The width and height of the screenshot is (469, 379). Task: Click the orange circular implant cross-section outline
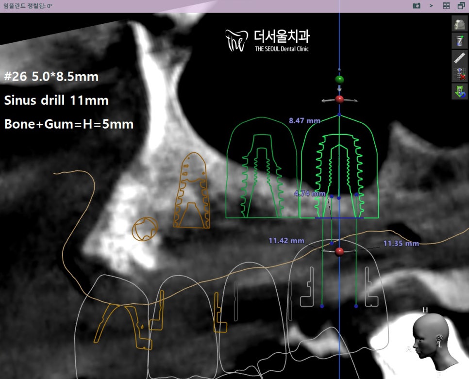pos(145,229)
